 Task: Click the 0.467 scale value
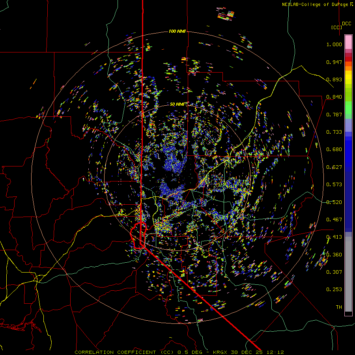tap(334, 220)
